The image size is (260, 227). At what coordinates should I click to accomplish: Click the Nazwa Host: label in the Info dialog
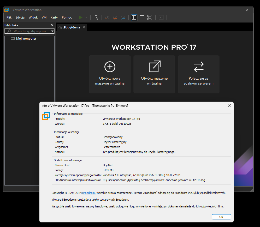pos(62,165)
